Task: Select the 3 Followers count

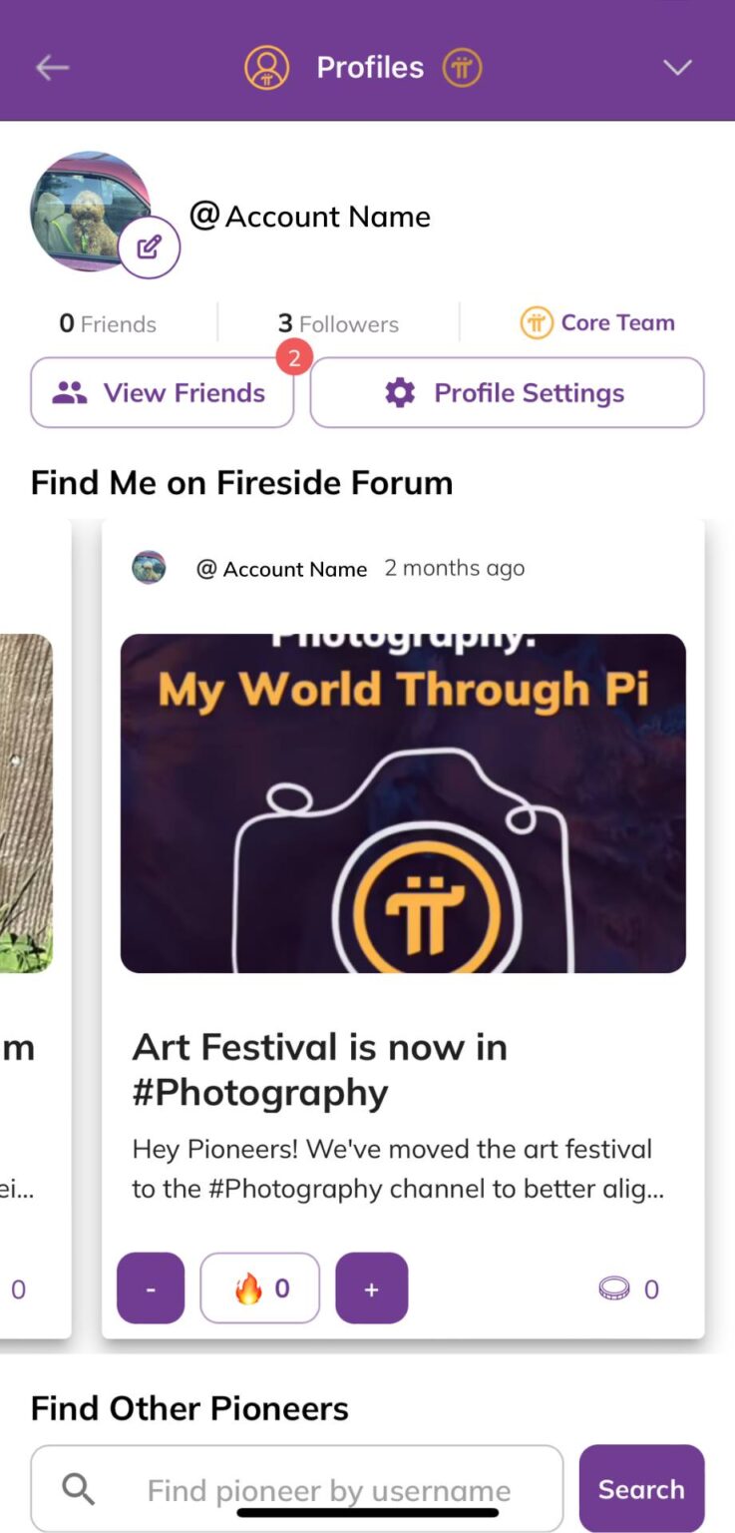Action: [337, 322]
